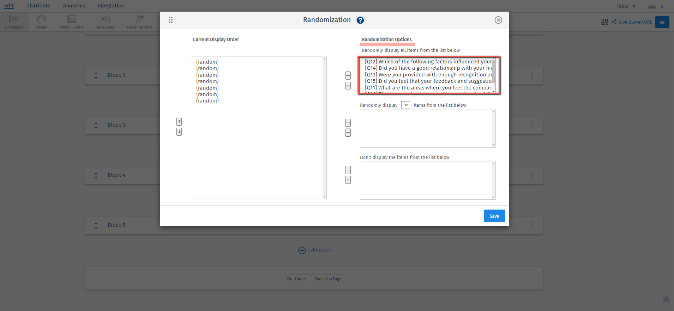
Task: Click the reorder arrows for Block 4
Action: pos(96,175)
